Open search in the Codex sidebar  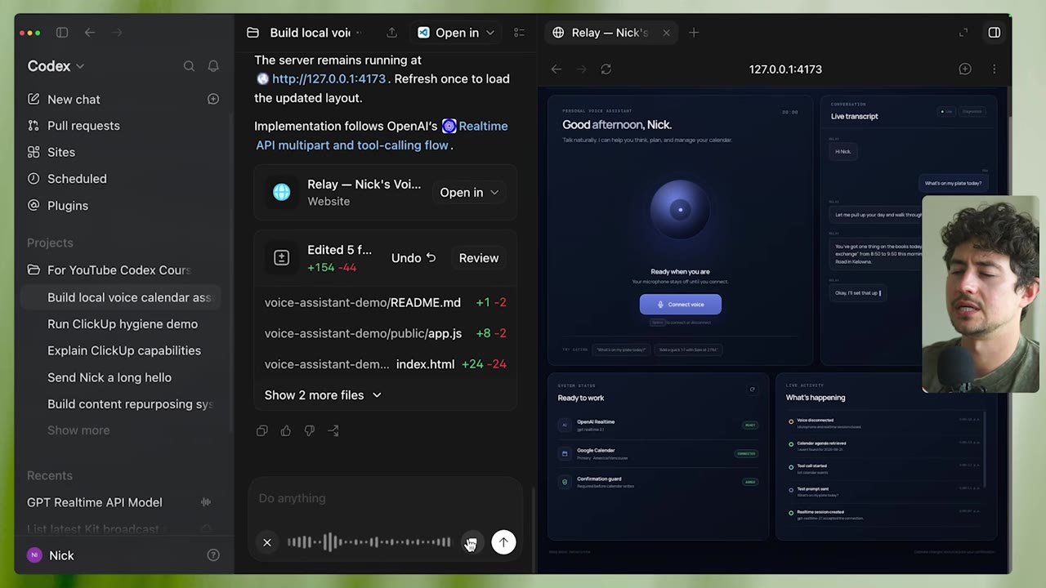point(189,66)
